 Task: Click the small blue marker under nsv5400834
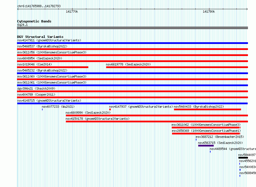pyautogui.click(x=240, y=170)
